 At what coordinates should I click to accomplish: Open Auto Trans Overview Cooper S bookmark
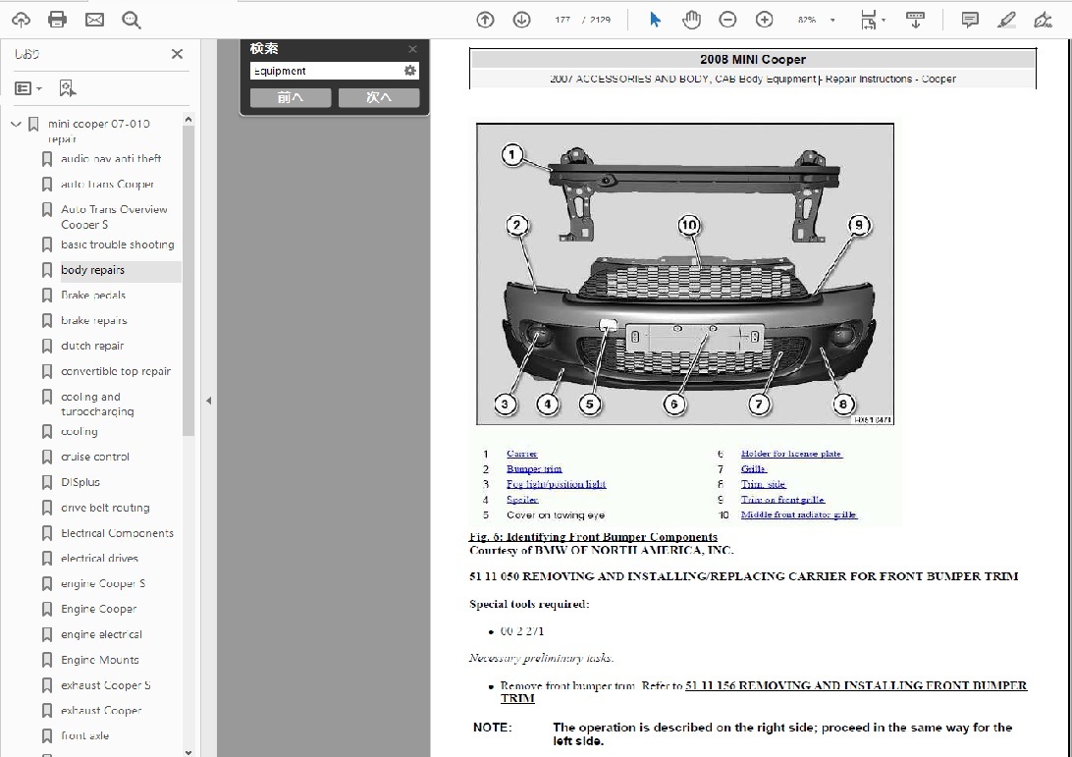[114, 217]
